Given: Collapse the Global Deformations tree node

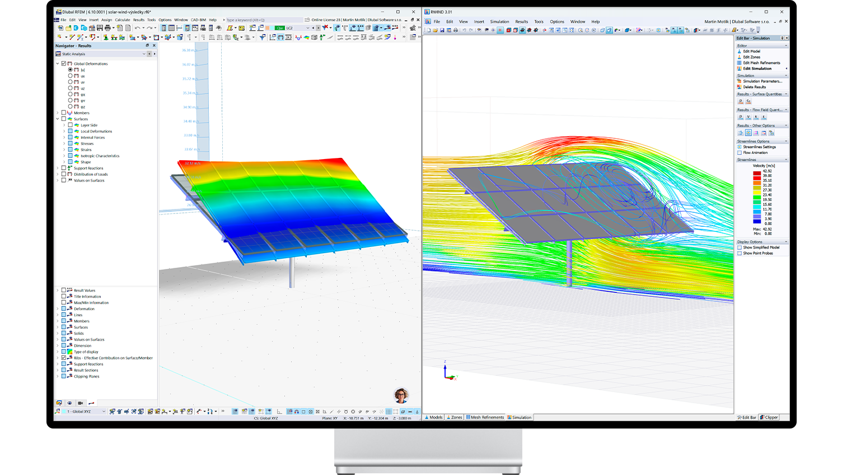Looking at the screenshot, I should click(x=58, y=64).
